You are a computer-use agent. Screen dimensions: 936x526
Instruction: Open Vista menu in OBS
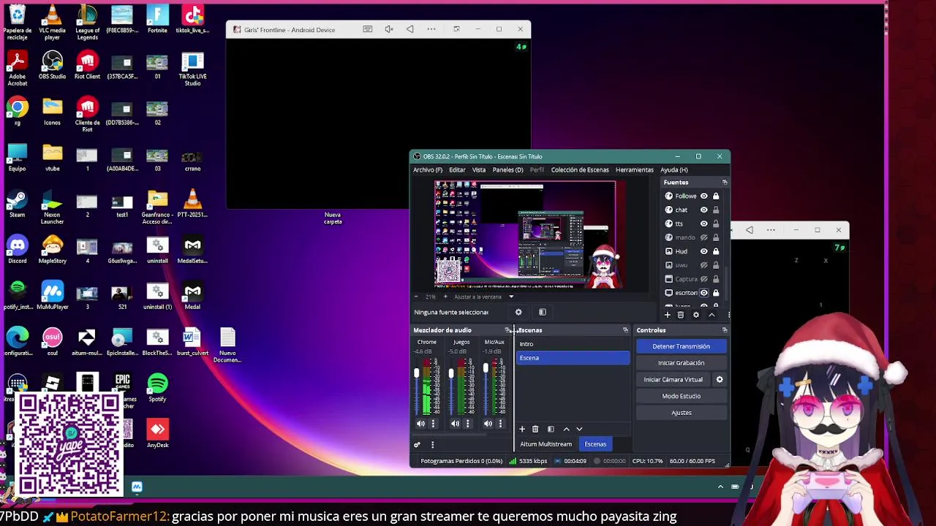coord(479,170)
